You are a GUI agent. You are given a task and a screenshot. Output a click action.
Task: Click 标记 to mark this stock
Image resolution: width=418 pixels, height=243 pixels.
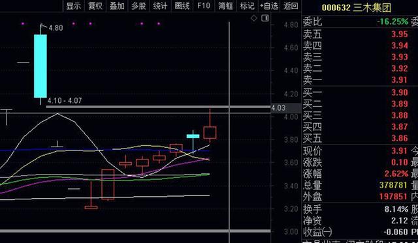[x=247, y=6]
